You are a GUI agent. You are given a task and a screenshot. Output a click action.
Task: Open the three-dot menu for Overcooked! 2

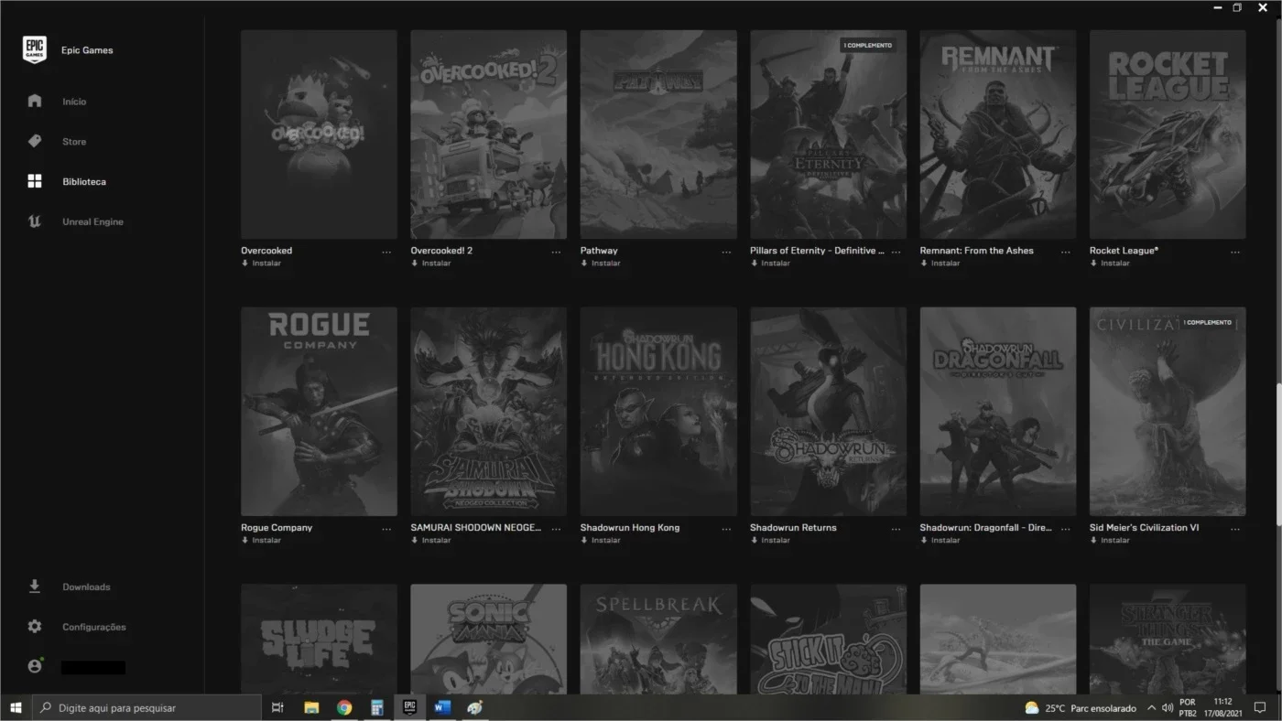(x=556, y=253)
